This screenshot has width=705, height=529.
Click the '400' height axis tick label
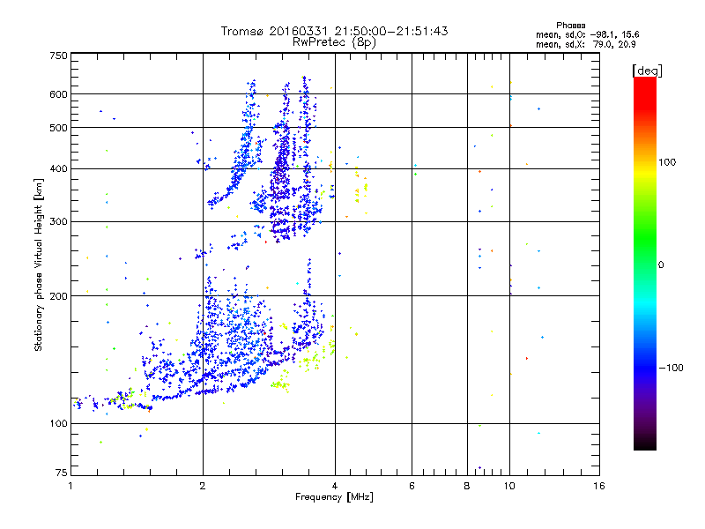(x=58, y=169)
